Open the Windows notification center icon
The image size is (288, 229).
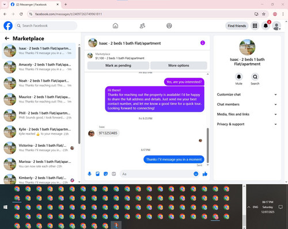point(281,207)
